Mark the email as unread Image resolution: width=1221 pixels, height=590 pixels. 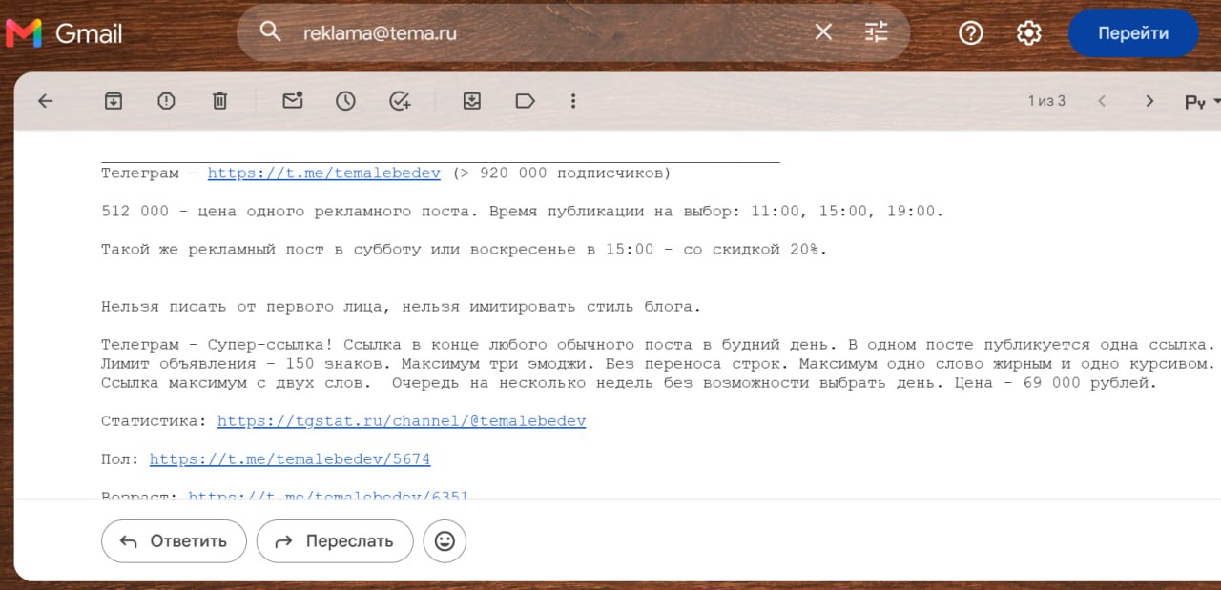point(292,101)
